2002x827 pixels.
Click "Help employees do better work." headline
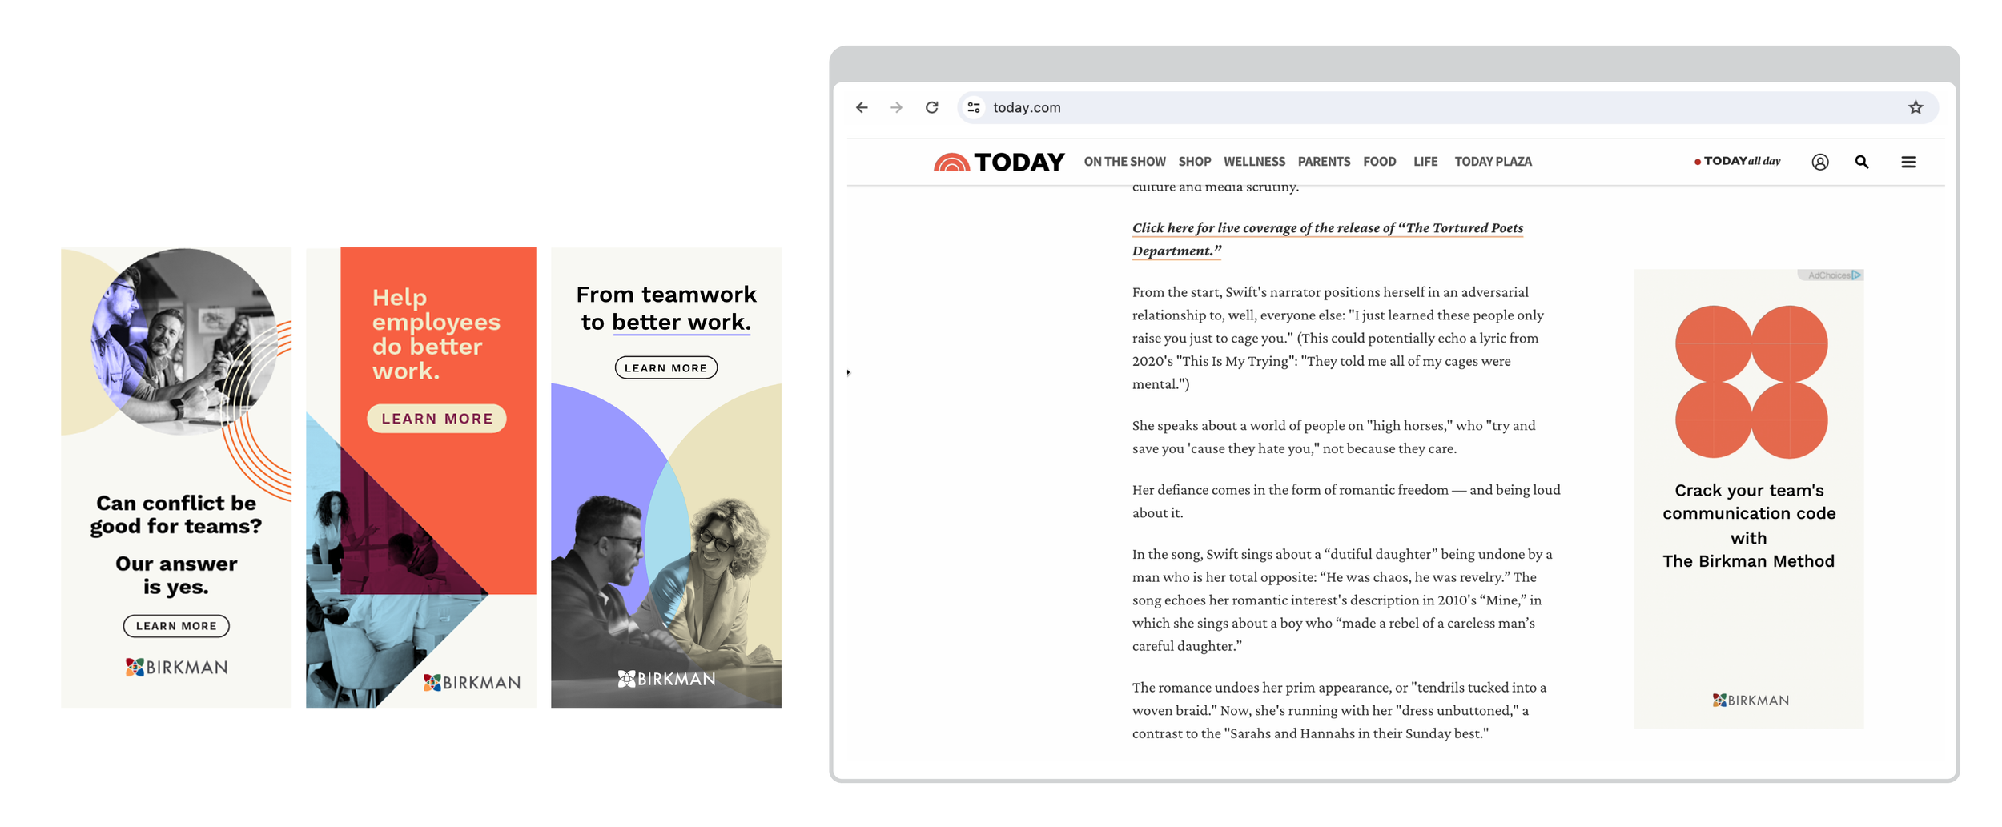pos(436,335)
